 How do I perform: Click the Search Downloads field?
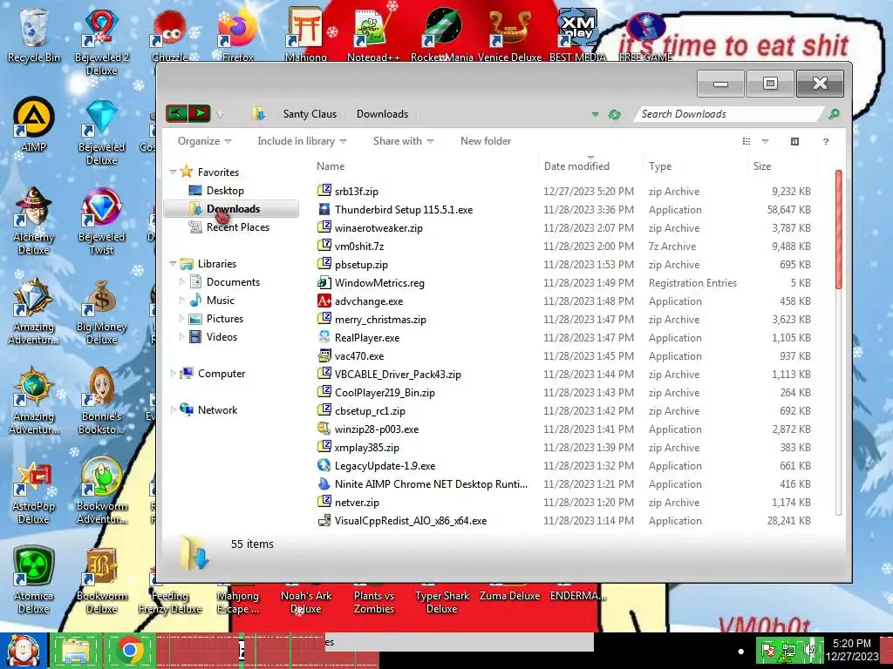coord(730,114)
